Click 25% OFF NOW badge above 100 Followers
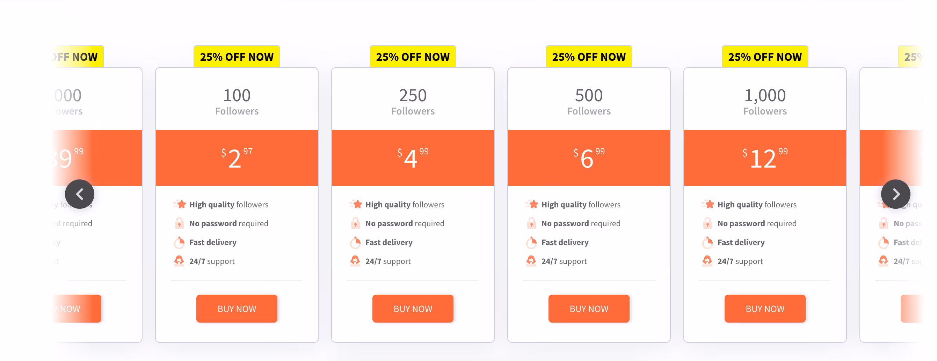 pyautogui.click(x=237, y=57)
